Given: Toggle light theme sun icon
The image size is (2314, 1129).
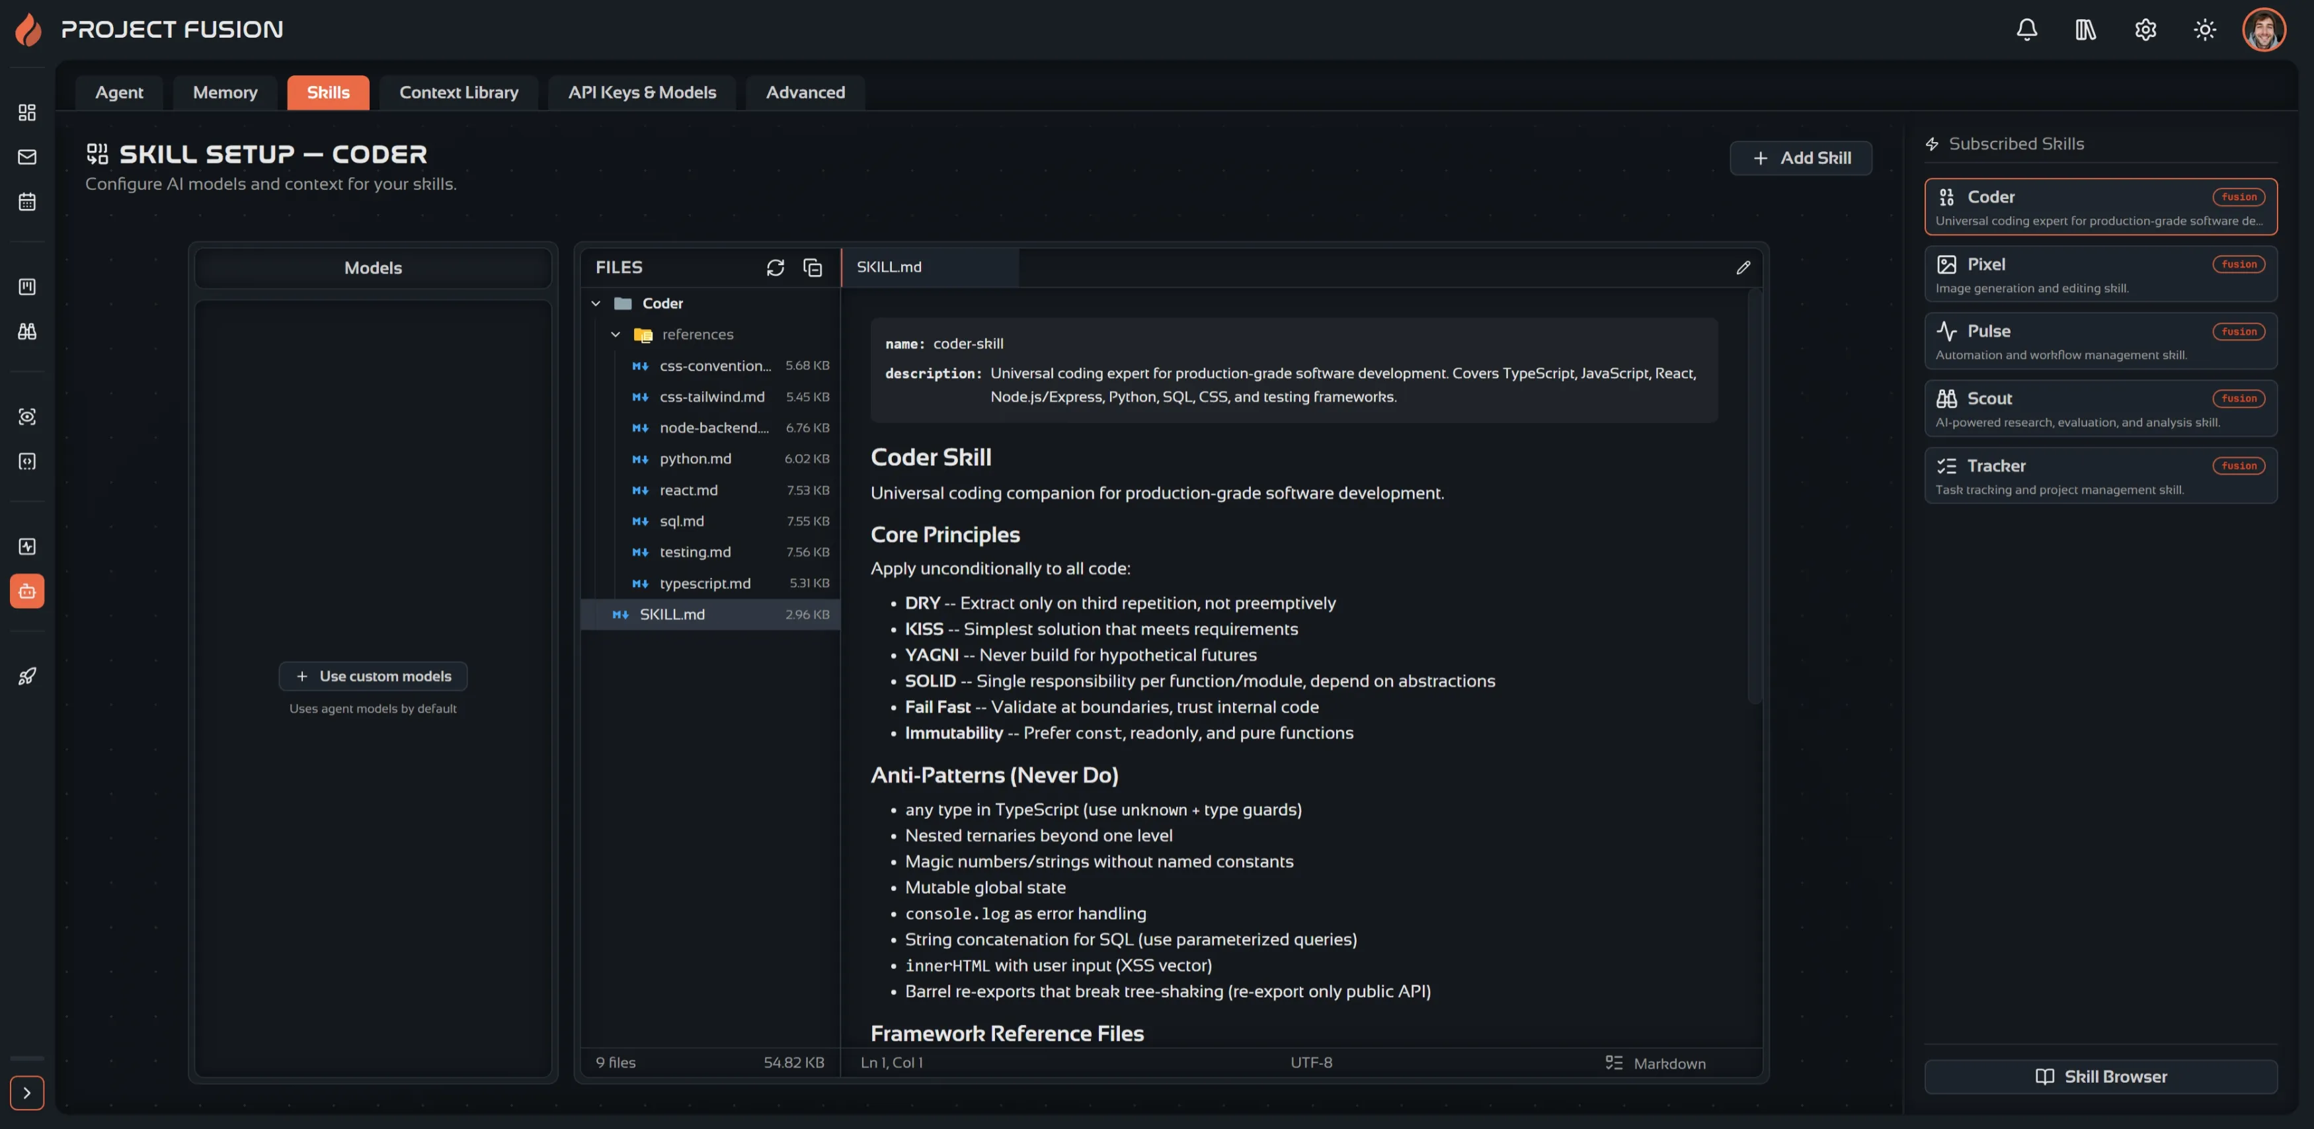Looking at the screenshot, I should 2204,30.
